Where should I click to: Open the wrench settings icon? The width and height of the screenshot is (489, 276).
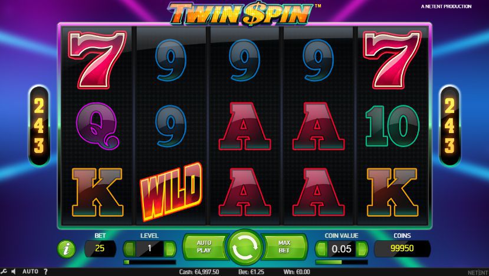click(x=4, y=271)
